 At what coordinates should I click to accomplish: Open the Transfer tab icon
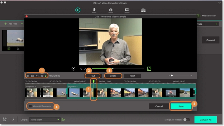127,10
